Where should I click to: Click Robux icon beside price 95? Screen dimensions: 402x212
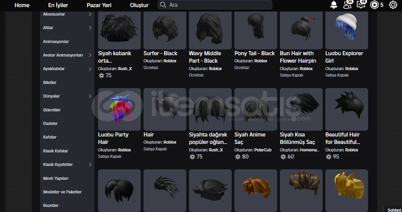(328, 157)
